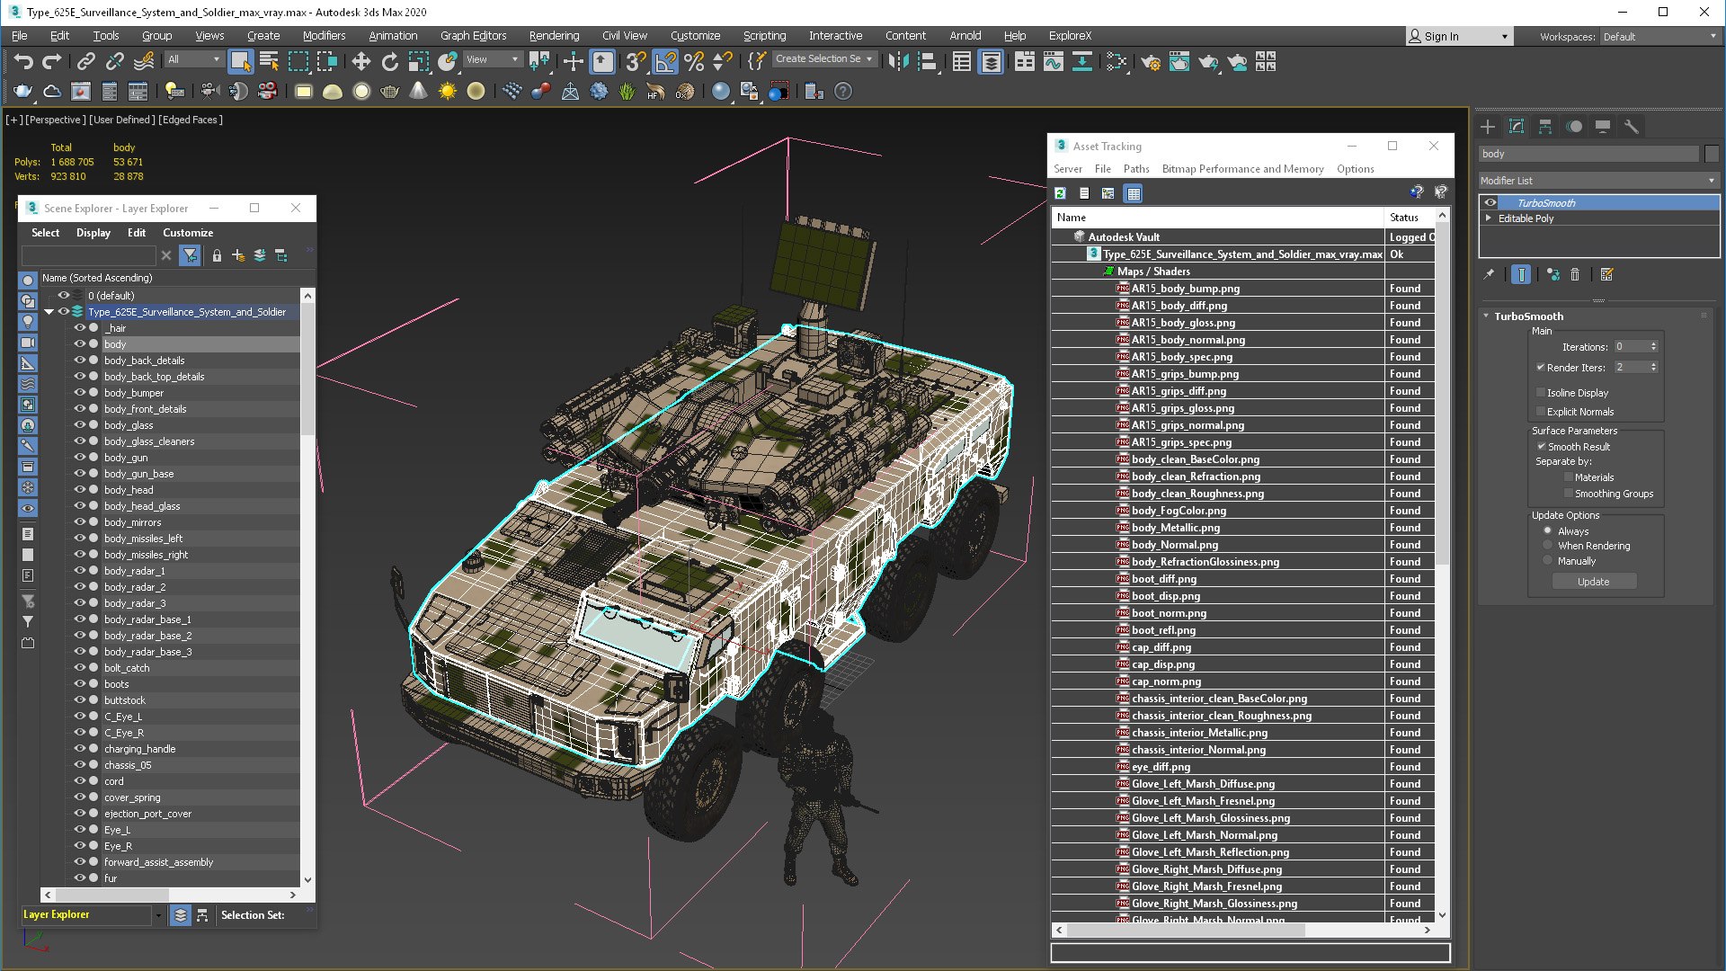Open the Modify command panel tab
The height and width of the screenshot is (971, 1726).
tap(1517, 127)
